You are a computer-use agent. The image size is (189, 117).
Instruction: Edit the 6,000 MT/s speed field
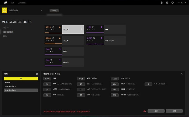pos(115,79)
